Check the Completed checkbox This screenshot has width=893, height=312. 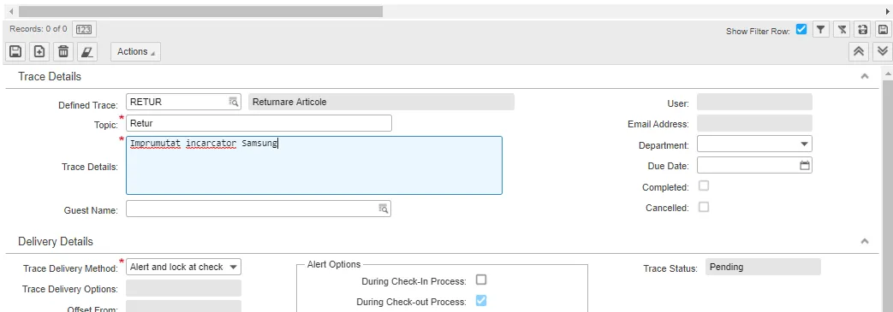(704, 185)
